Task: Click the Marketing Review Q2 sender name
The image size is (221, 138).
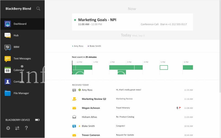Action: click(x=94, y=99)
